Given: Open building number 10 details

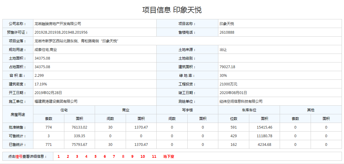Looking at the screenshot, I should (143, 157).
